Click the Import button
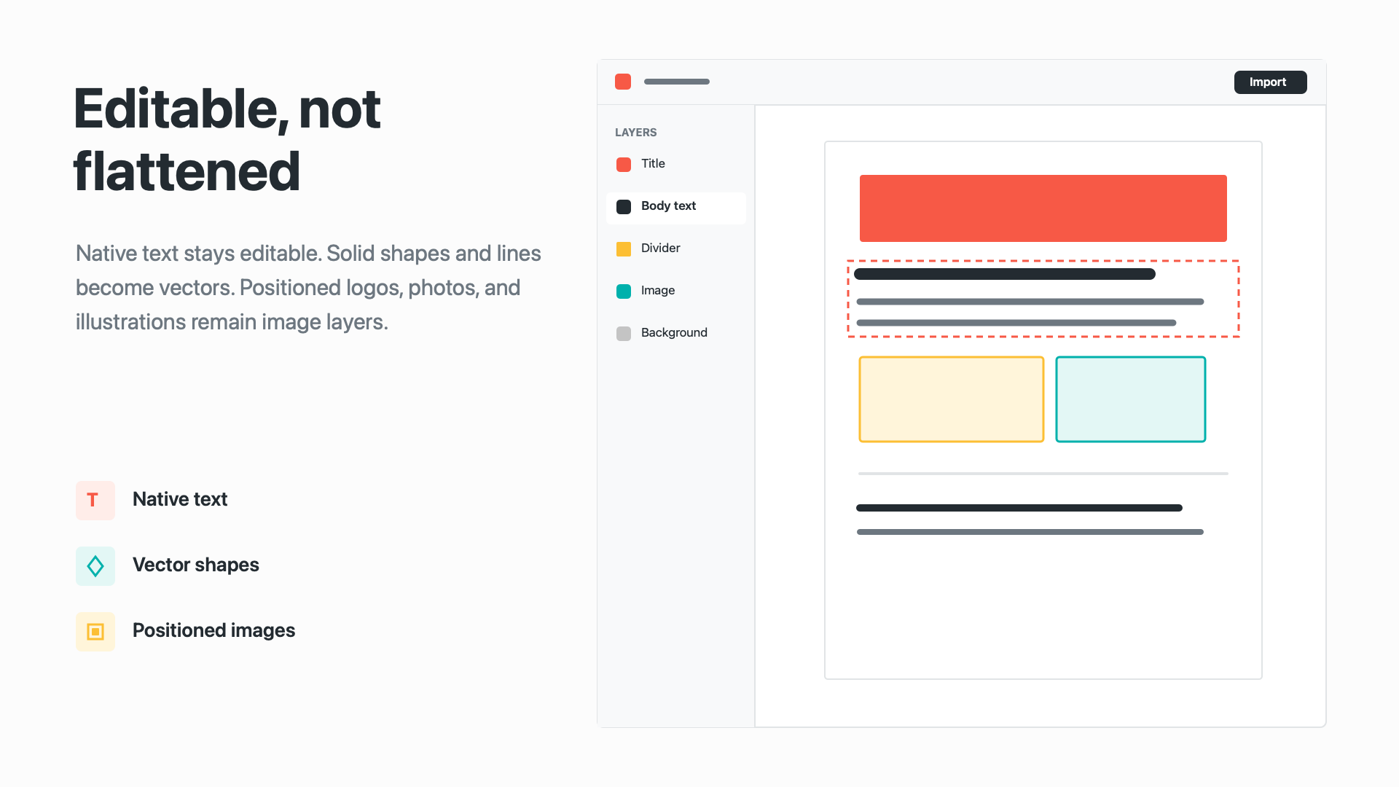 coord(1270,82)
